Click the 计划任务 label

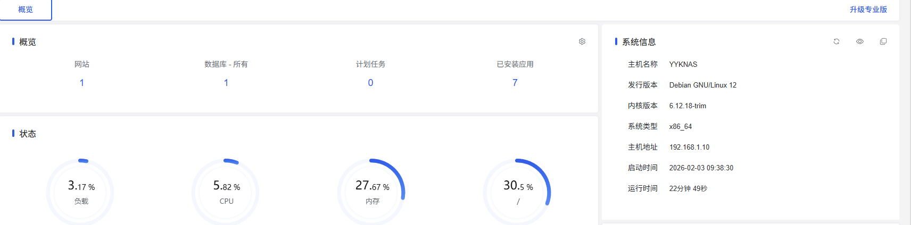point(370,64)
